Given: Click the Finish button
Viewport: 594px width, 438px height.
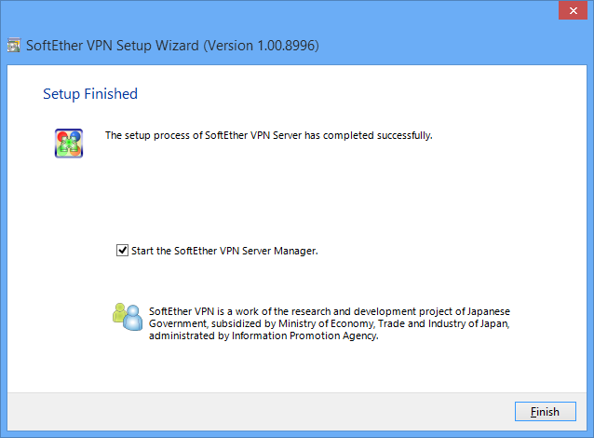Looking at the screenshot, I should (x=546, y=412).
